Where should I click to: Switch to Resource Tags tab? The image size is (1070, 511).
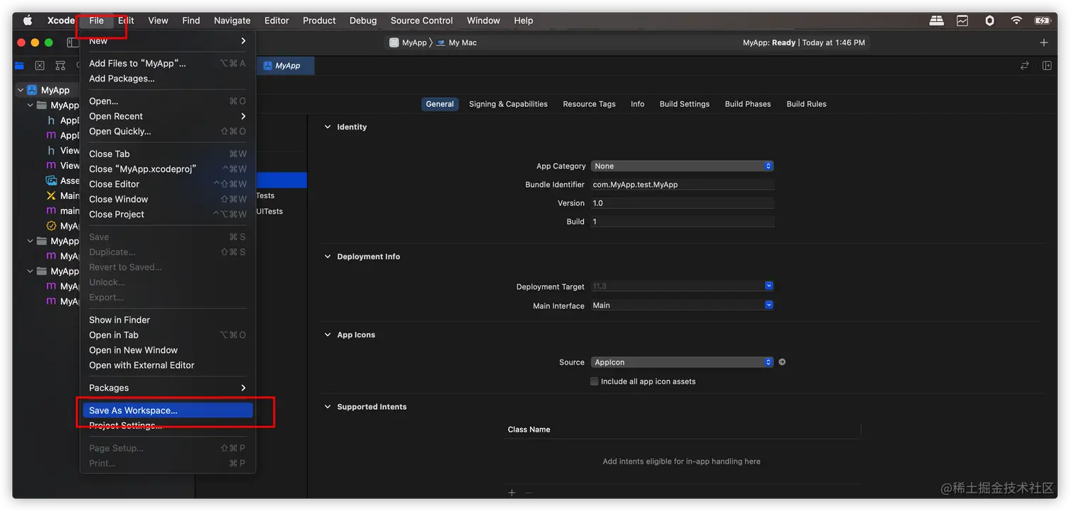point(589,104)
